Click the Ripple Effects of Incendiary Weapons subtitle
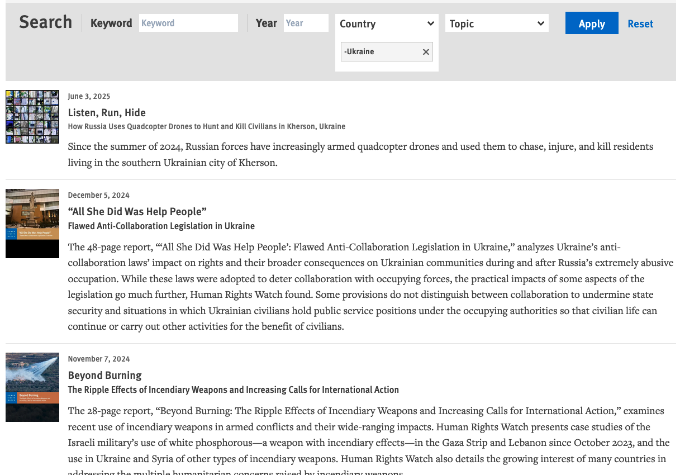 [x=233, y=389]
